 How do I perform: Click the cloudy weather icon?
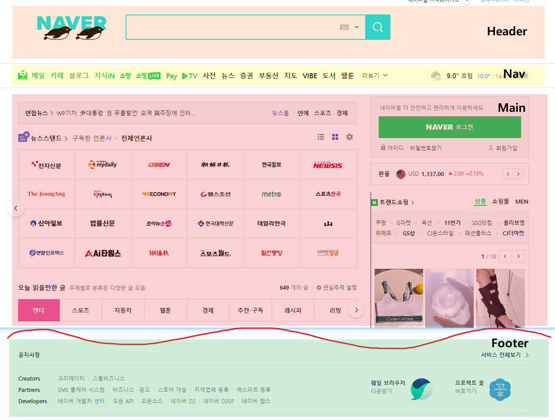(436, 76)
